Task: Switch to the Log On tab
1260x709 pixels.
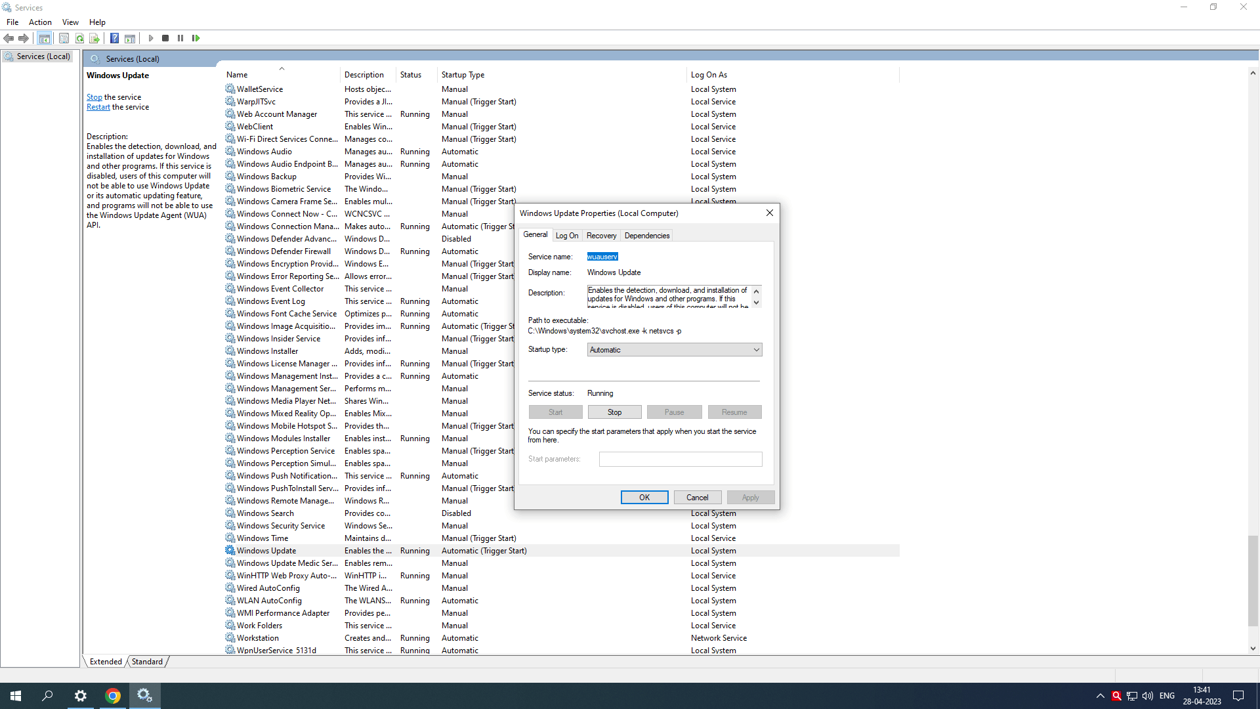Action: click(566, 236)
